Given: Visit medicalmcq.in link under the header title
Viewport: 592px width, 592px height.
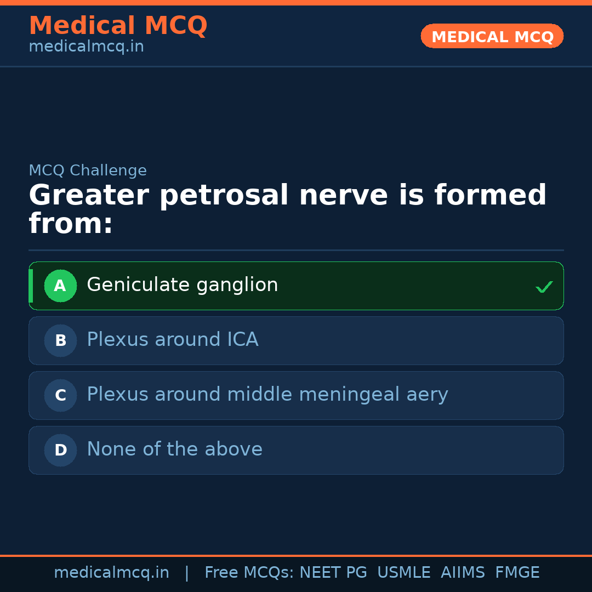Looking at the screenshot, I should pyautogui.click(x=86, y=47).
